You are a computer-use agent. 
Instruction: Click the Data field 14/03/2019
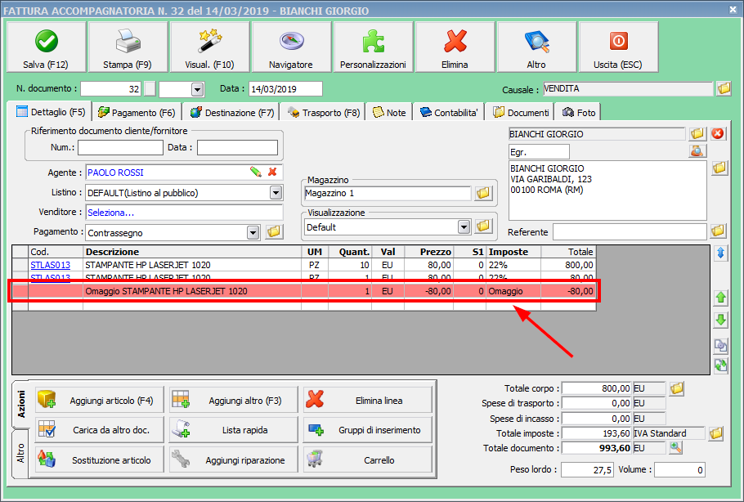[x=285, y=89]
